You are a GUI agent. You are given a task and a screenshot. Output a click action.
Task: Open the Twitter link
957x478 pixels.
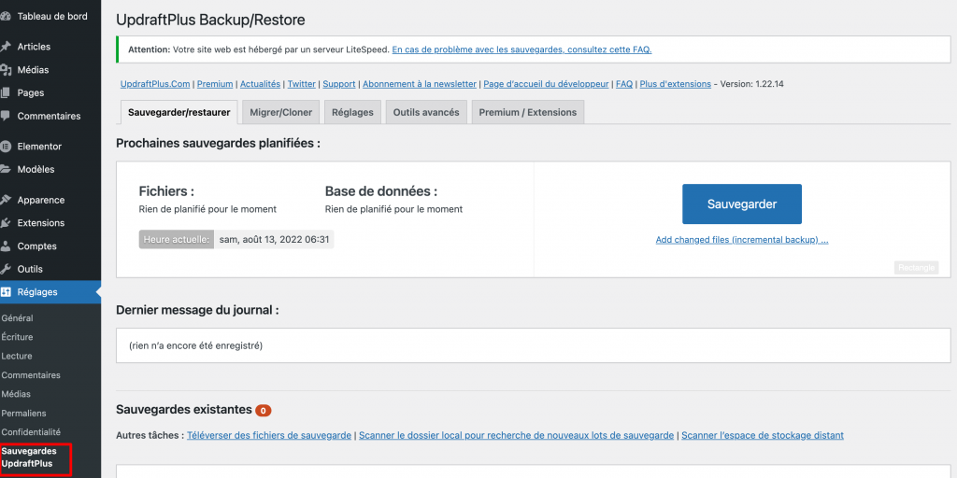point(302,84)
